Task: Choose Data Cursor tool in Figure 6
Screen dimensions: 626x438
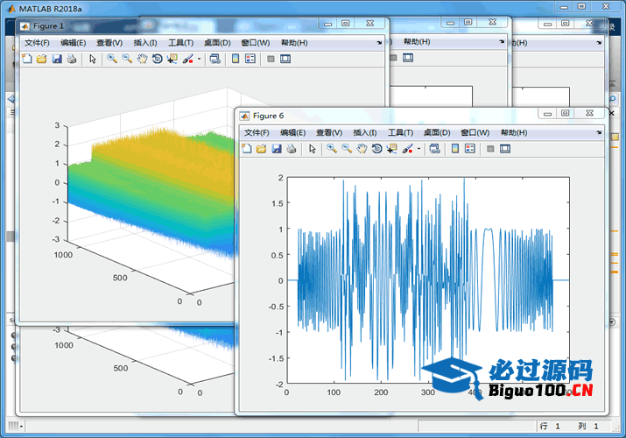Action: 392,149
